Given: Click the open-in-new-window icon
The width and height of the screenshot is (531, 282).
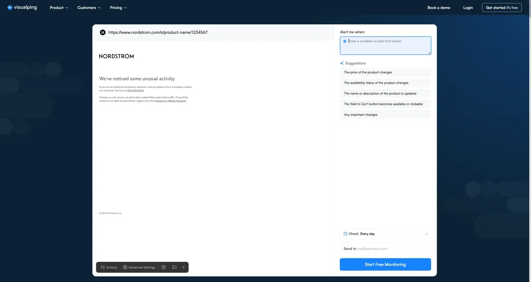Looking at the screenshot, I should pyautogui.click(x=164, y=267).
